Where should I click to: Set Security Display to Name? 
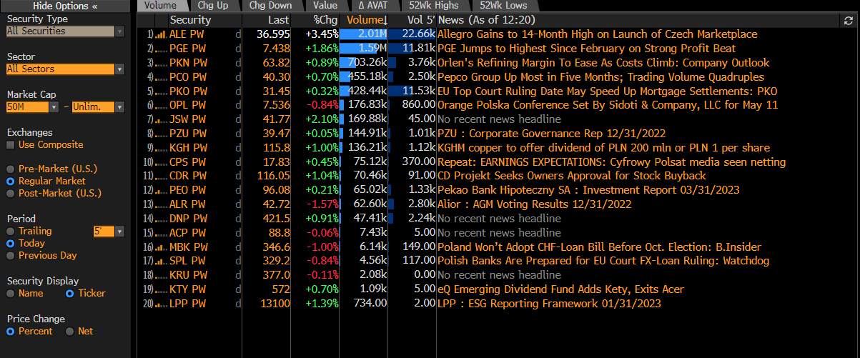(11, 294)
